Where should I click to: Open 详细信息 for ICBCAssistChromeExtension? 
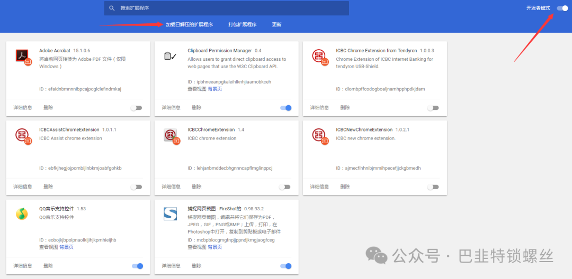point(23,187)
